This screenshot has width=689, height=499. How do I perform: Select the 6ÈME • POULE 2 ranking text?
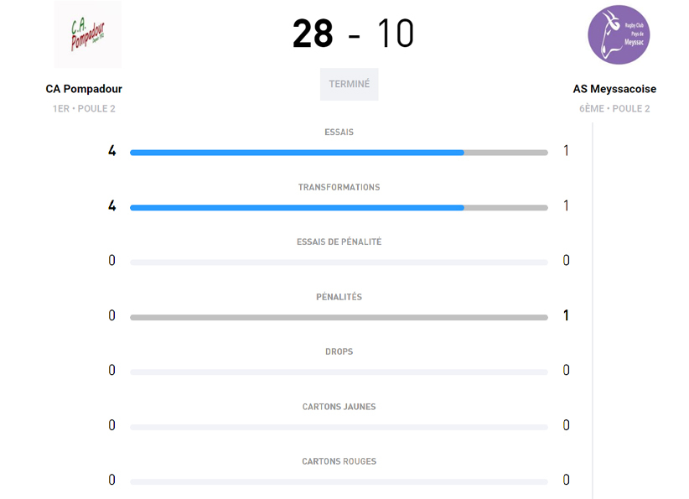tap(614, 109)
